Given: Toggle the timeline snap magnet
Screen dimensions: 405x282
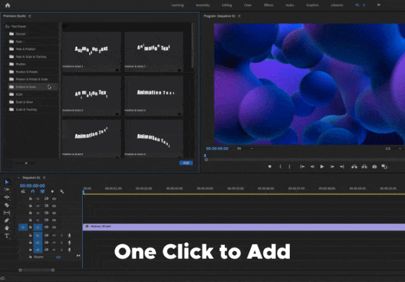Looking at the screenshot, I should pyautogui.click(x=33, y=192).
